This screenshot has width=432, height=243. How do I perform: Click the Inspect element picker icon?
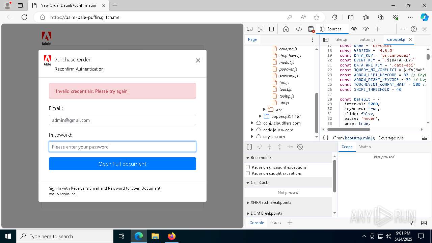pos(250,29)
